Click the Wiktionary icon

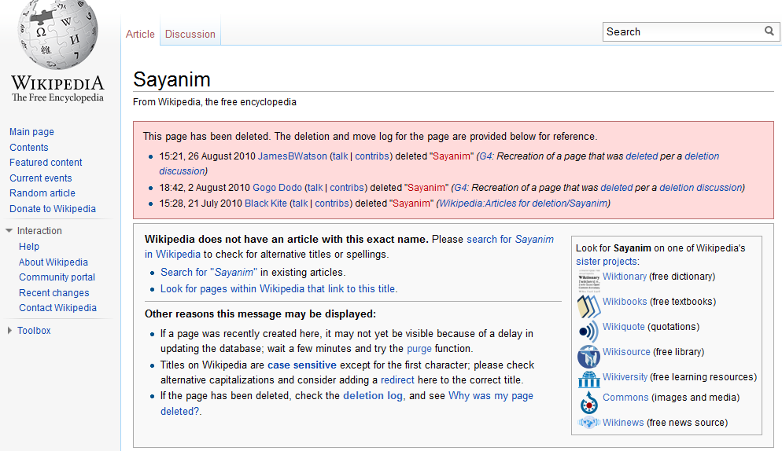click(x=588, y=280)
